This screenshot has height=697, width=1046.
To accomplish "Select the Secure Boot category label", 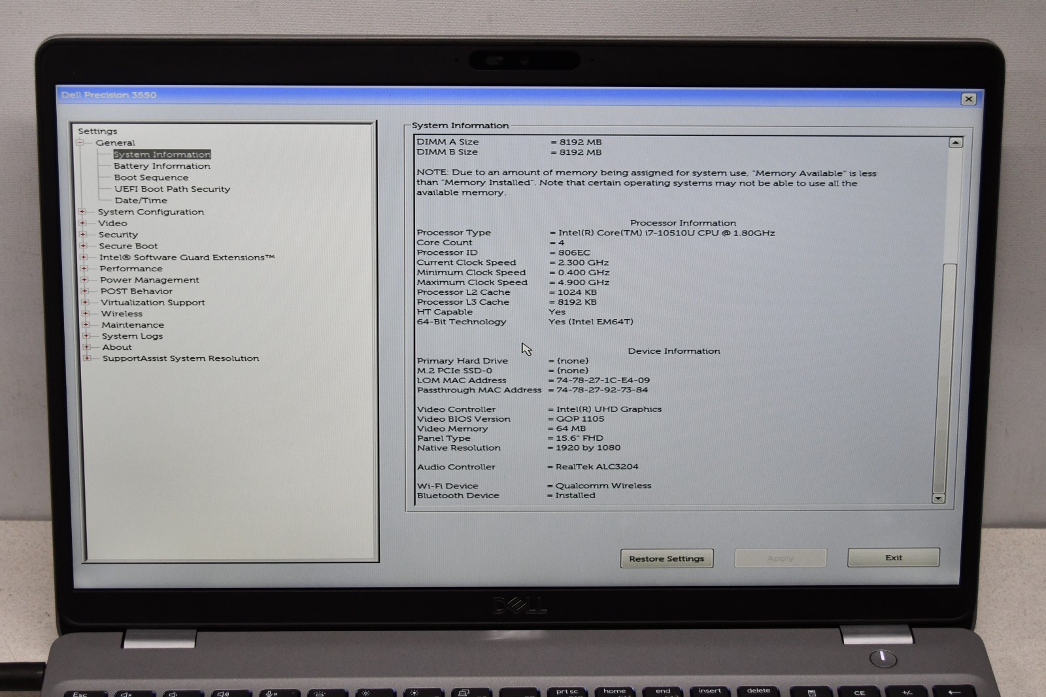I will [129, 246].
